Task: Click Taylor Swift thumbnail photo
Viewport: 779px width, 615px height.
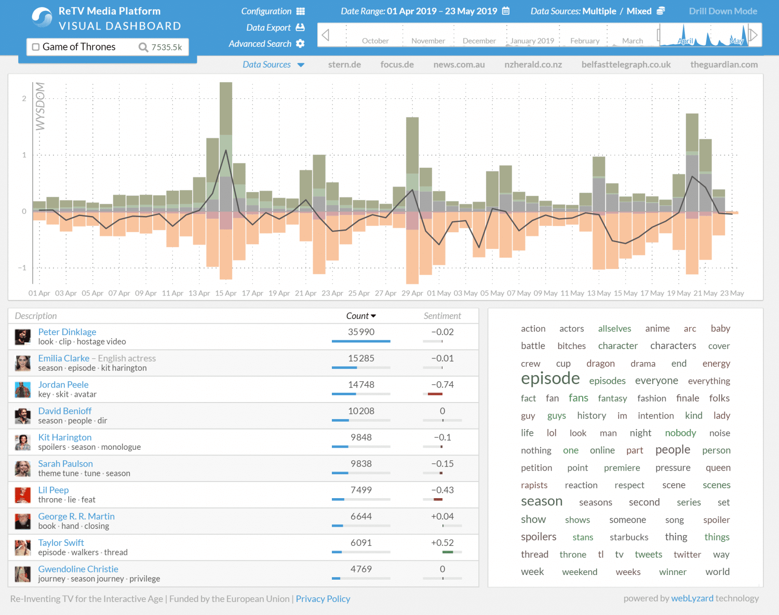Action: pos(23,548)
